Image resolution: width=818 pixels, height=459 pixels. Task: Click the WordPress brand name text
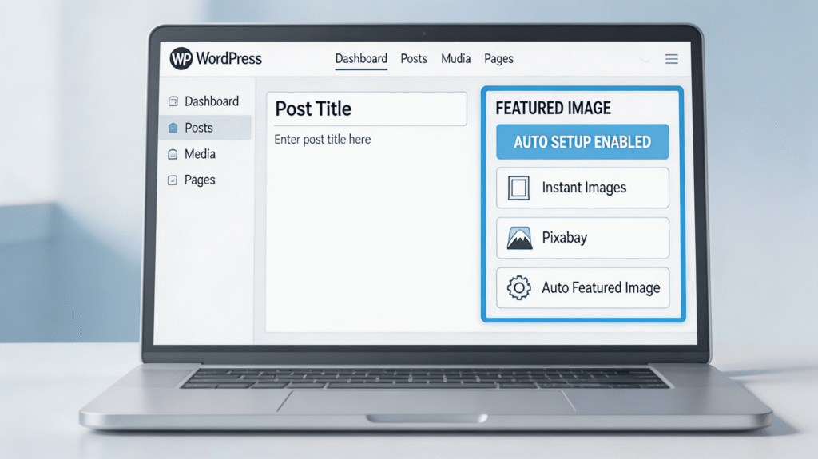229,58
